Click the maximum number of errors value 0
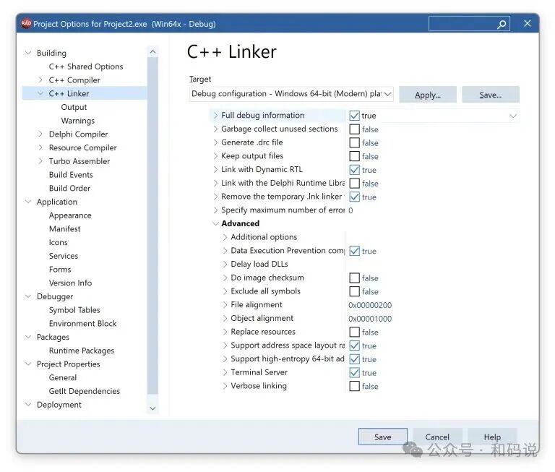The width and height of the screenshot is (555, 472). 350,210
